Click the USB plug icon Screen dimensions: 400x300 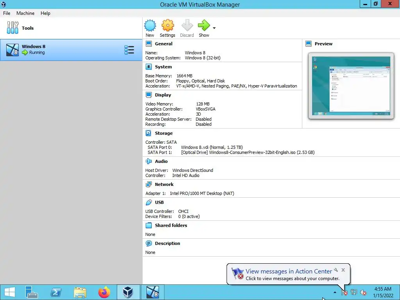click(x=149, y=202)
